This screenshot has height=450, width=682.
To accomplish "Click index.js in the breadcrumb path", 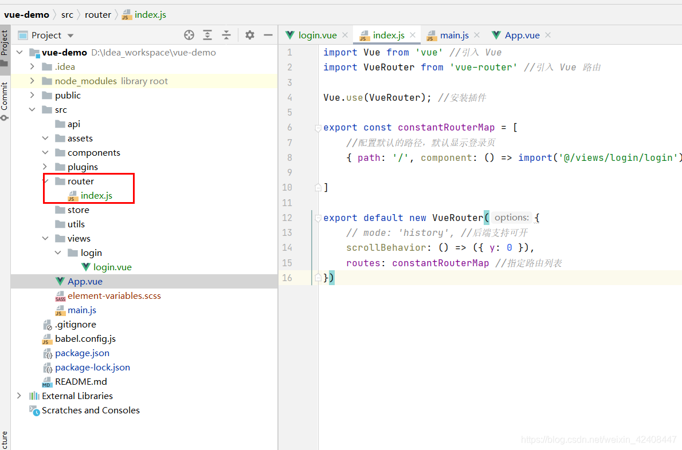I will 150,15.
